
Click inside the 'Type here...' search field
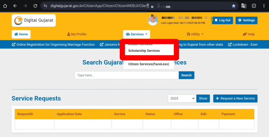(x=127, y=75)
